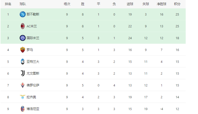Image resolution: width=198 pixels, height=114 pixels.
Task: Click the Juventus logo icon
Action: click(23, 73)
